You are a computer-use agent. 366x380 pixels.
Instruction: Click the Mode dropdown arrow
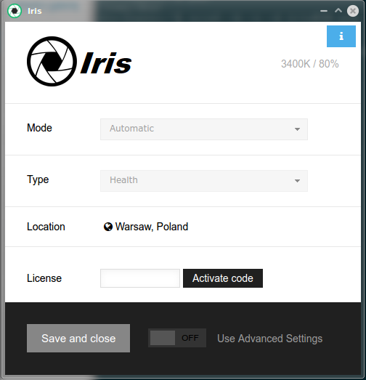[297, 129]
